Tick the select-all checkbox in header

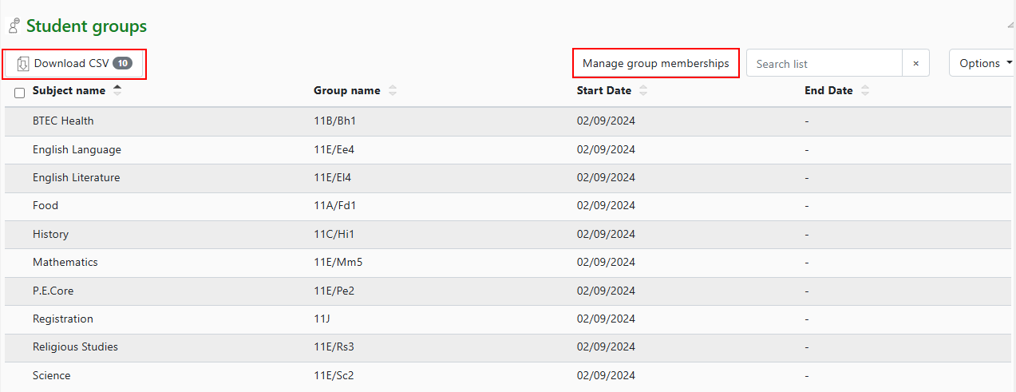pyautogui.click(x=20, y=93)
